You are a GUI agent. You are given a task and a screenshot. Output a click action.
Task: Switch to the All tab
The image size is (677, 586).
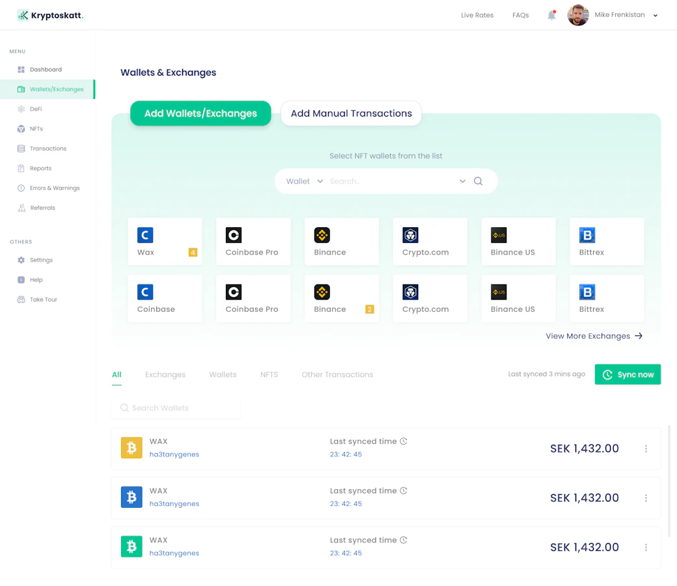117,374
